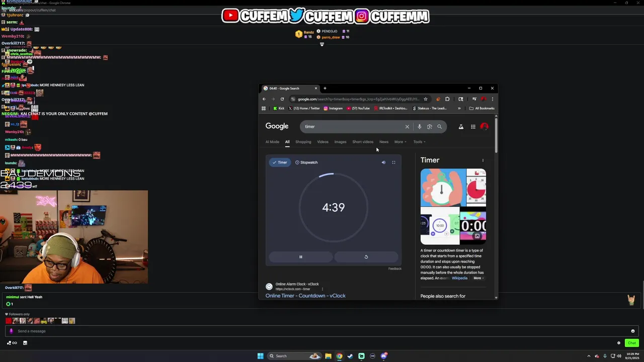Open the Google account avatar menu
The image size is (644, 362).
tap(485, 127)
